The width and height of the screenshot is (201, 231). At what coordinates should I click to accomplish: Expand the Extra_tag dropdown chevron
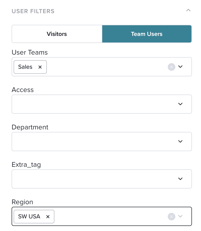pyautogui.click(x=180, y=179)
